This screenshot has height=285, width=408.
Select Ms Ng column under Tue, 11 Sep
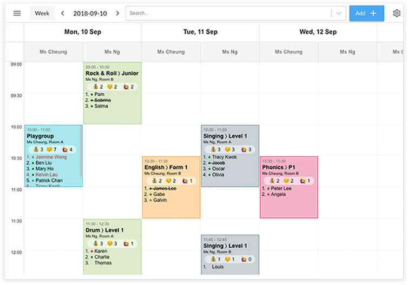[x=230, y=52]
